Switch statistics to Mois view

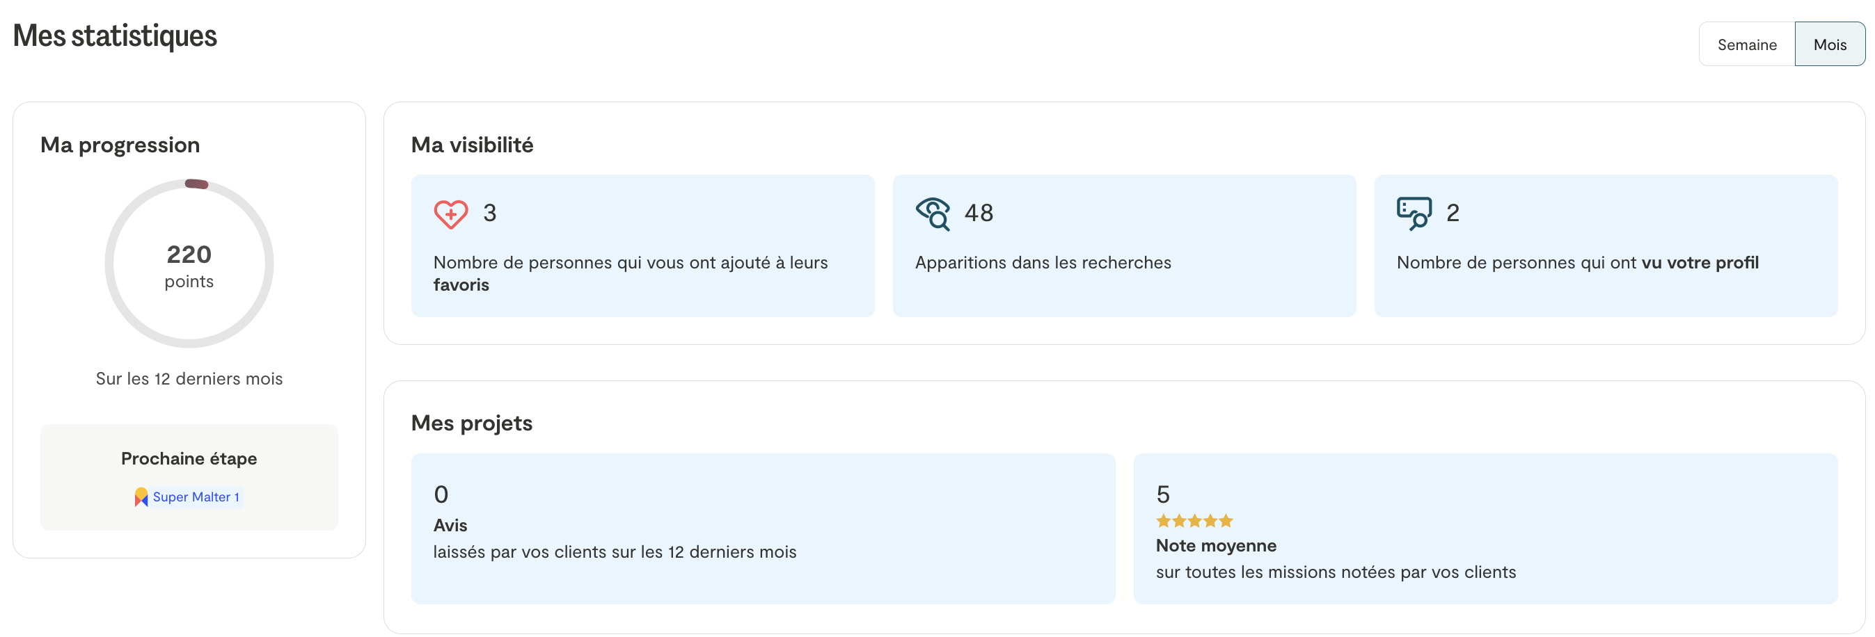[1829, 45]
